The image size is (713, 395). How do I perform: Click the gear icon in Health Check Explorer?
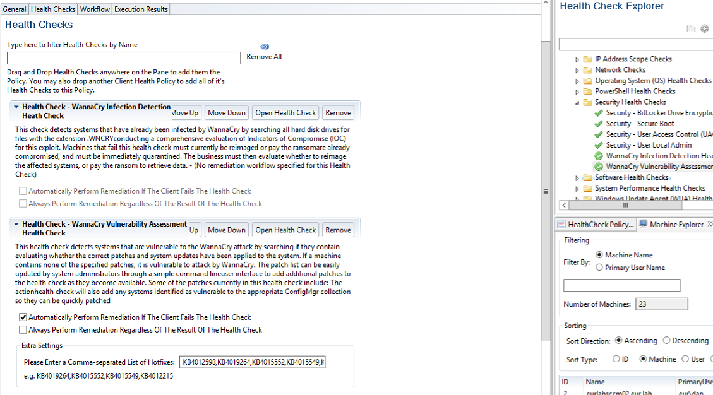click(705, 29)
